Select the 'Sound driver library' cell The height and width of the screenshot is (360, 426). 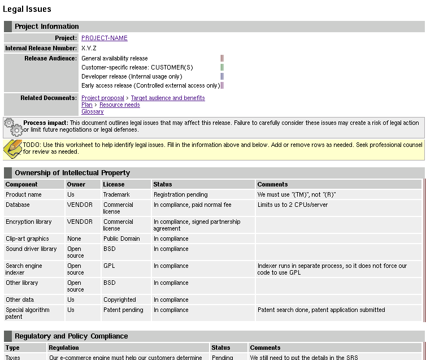click(x=34, y=252)
